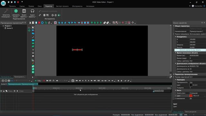Click the red X Delete icon
Image resolution: width=206 pixels, height=116 pixels.
(x=39, y=23)
